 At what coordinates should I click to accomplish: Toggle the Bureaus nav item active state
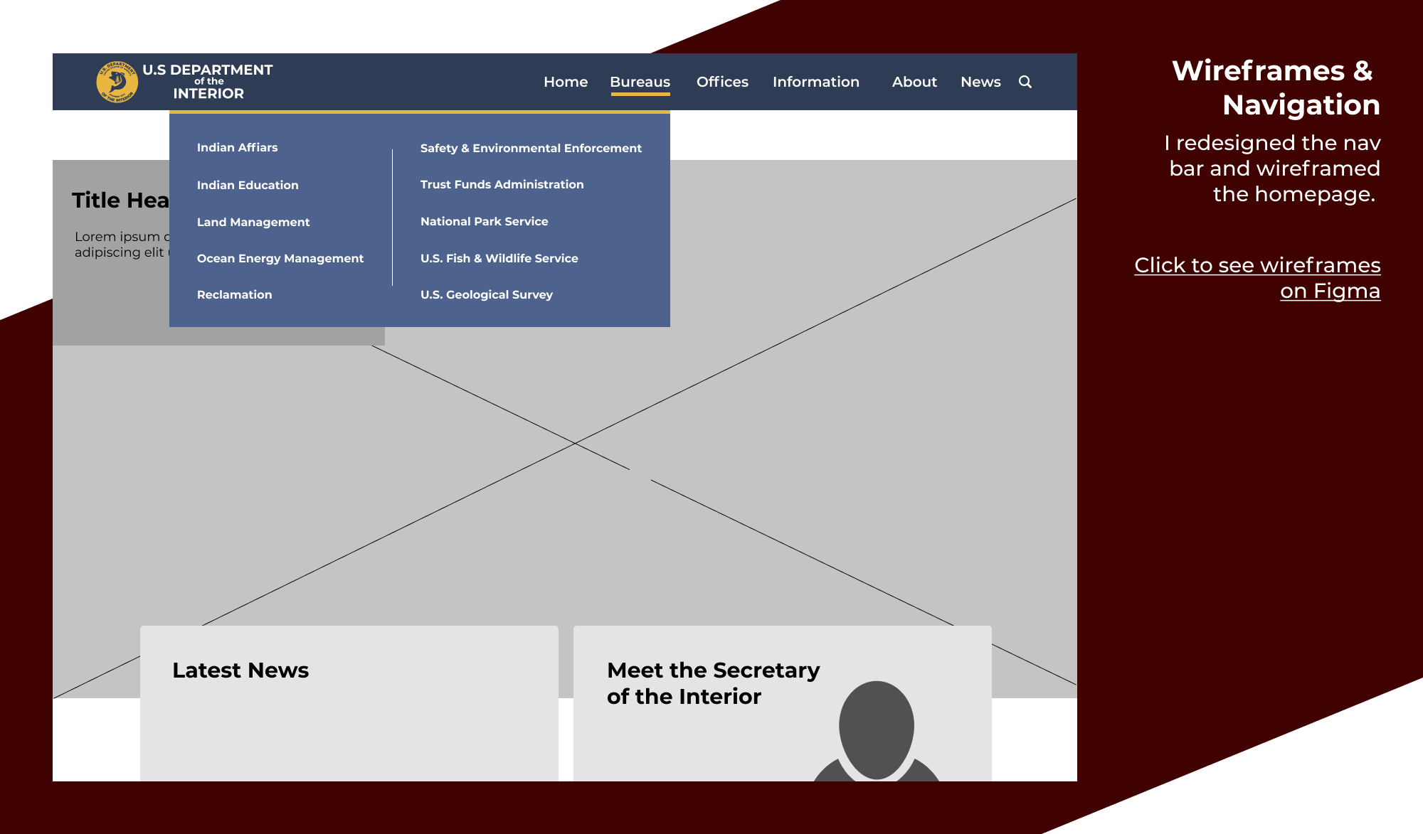(x=640, y=82)
